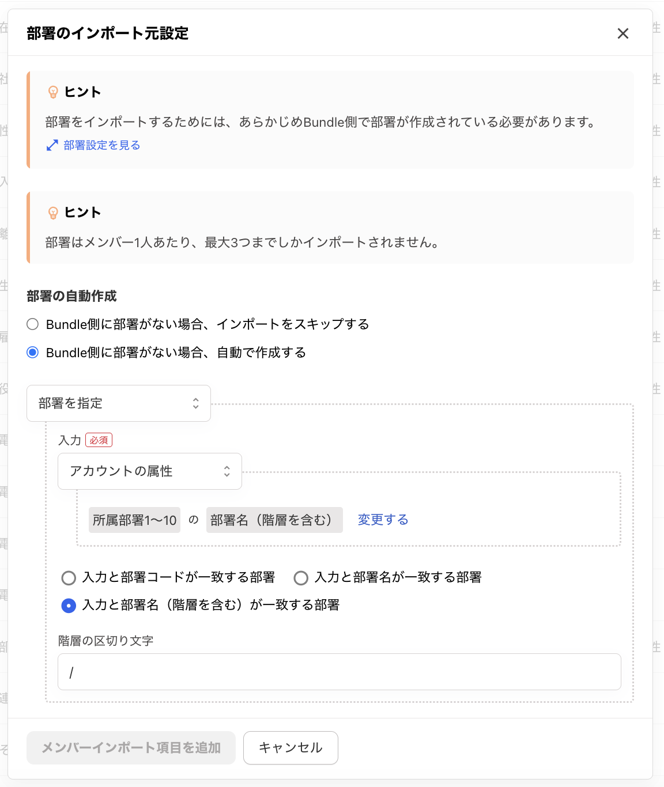
Task: Choose 入力と部署コードが一致する部署 radio button
Action: pos(69,577)
